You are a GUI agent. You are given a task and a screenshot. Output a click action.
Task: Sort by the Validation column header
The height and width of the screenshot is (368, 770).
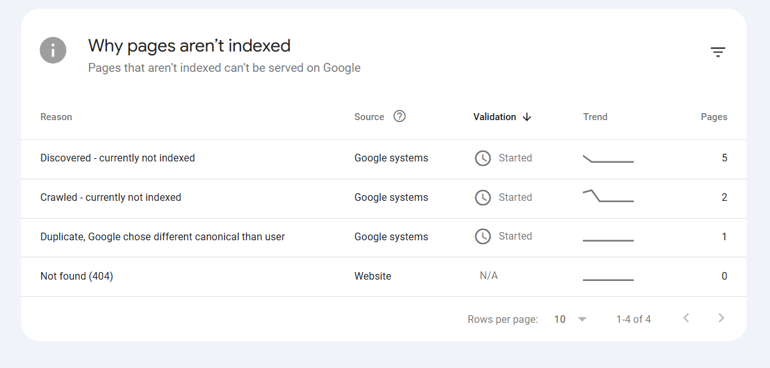tap(494, 117)
